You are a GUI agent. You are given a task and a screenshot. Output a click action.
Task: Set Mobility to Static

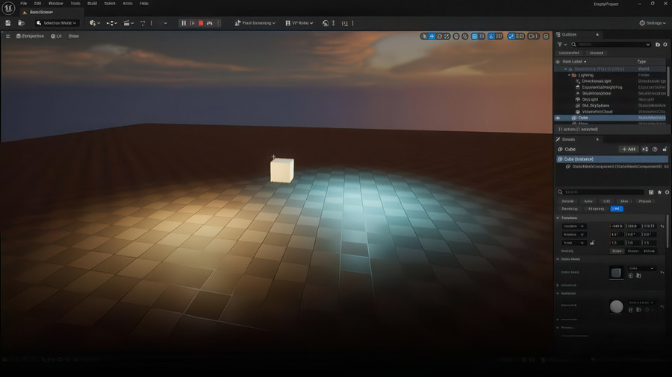[x=616, y=251]
